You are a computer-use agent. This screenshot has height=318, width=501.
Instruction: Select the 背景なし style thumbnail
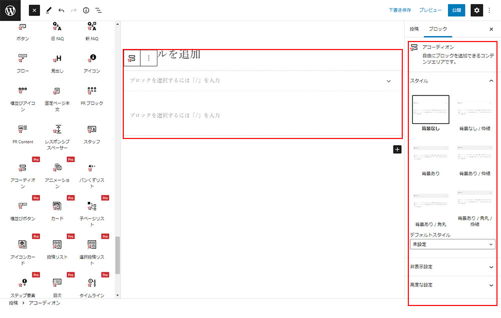(430, 109)
